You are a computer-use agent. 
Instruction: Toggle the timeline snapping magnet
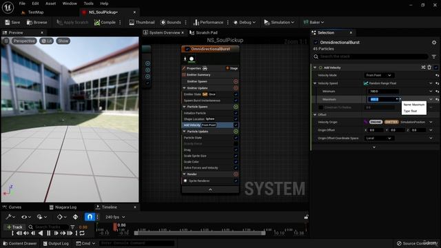(90, 217)
